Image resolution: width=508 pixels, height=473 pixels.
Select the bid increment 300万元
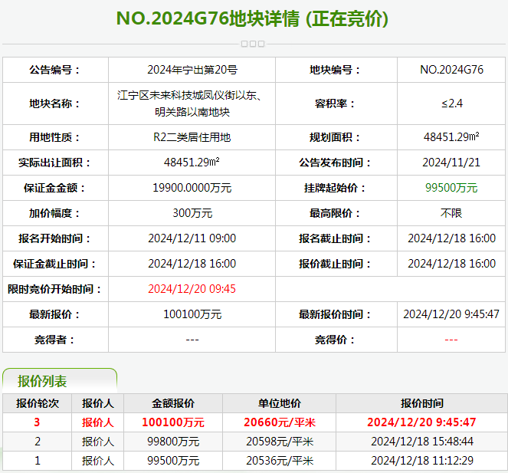click(x=192, y=213)
